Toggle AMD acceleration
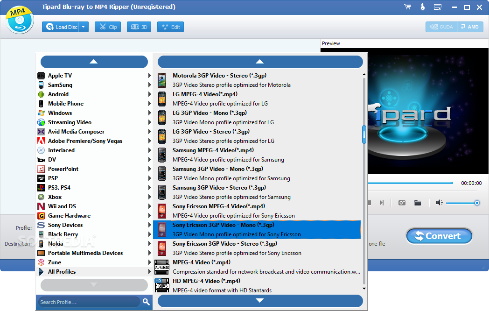Image resolution: width=489 pixels, height=311 pixels. (x=470, y=27)
